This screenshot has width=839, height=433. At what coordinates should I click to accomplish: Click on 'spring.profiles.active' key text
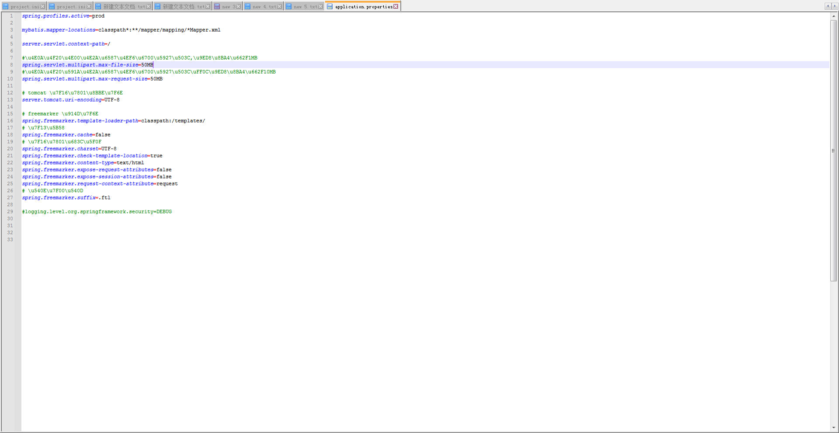pyautogui.click(x=55, y=16)
